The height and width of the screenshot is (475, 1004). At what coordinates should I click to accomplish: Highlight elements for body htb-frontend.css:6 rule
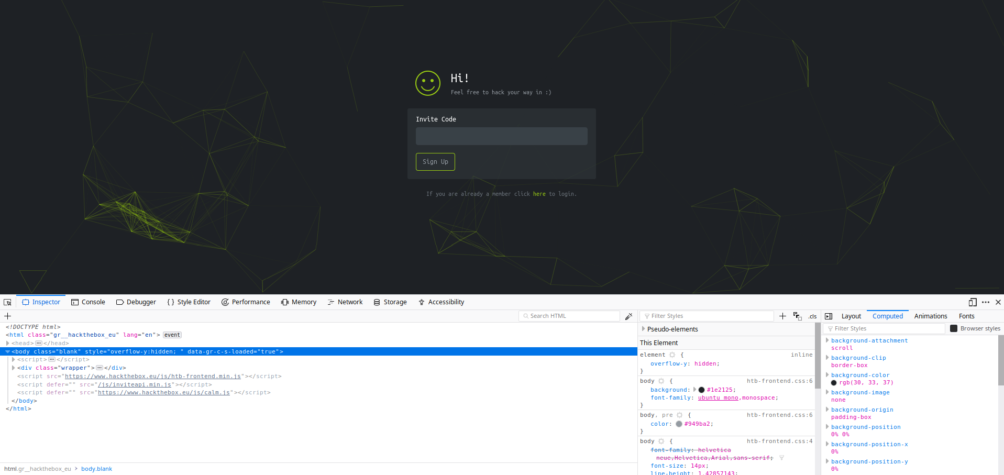661,381
